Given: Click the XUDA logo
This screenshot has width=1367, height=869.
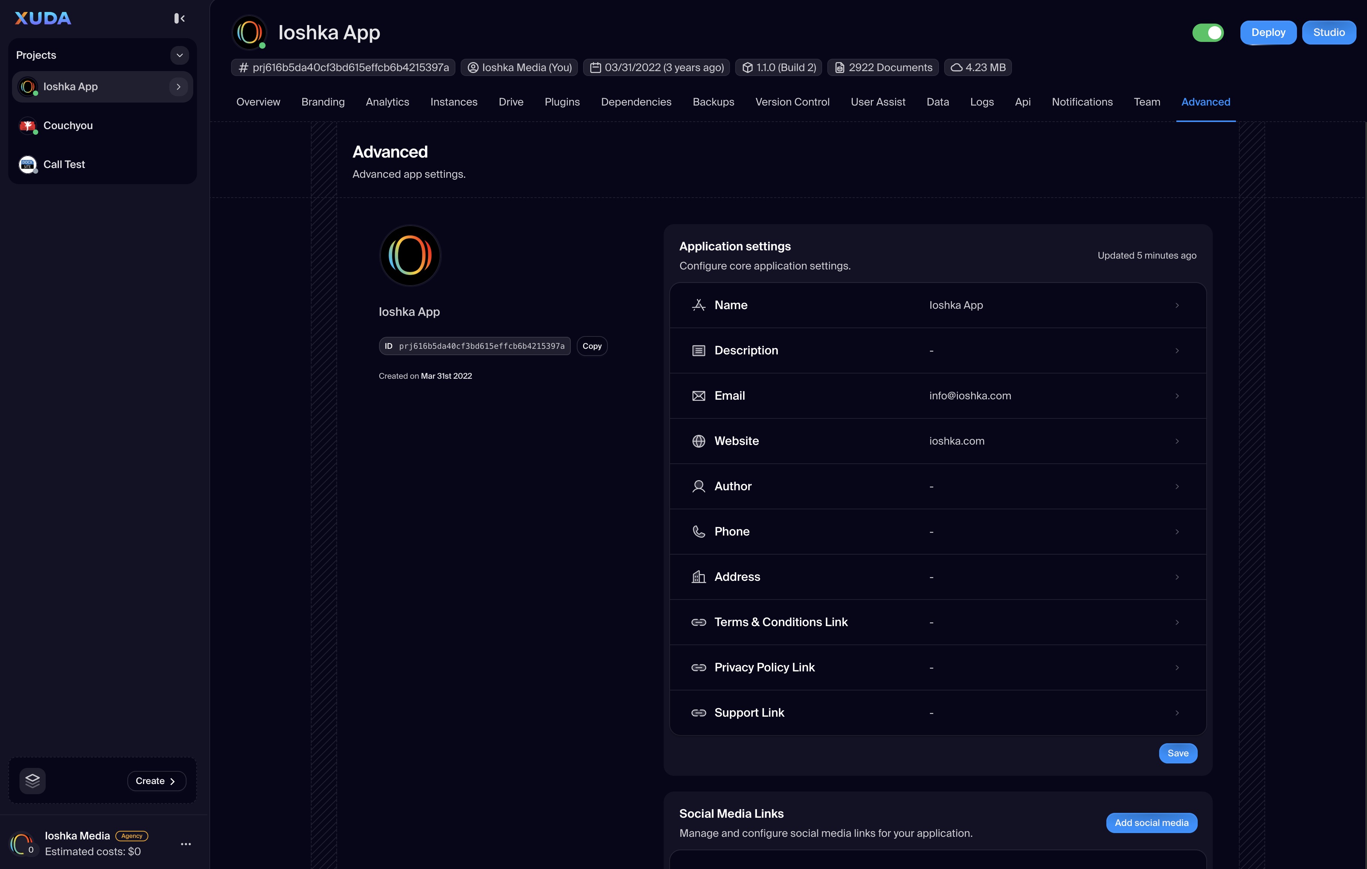Looking at the screenshot, I should [43, 19].
